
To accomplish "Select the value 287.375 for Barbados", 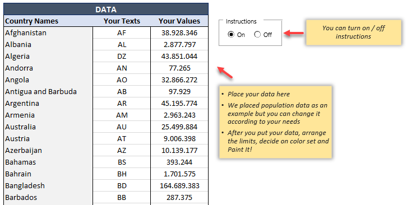I will 179,197.
